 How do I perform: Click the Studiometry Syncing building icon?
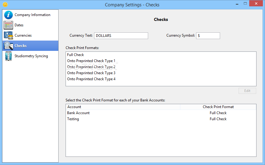click(x=8, y=56)
